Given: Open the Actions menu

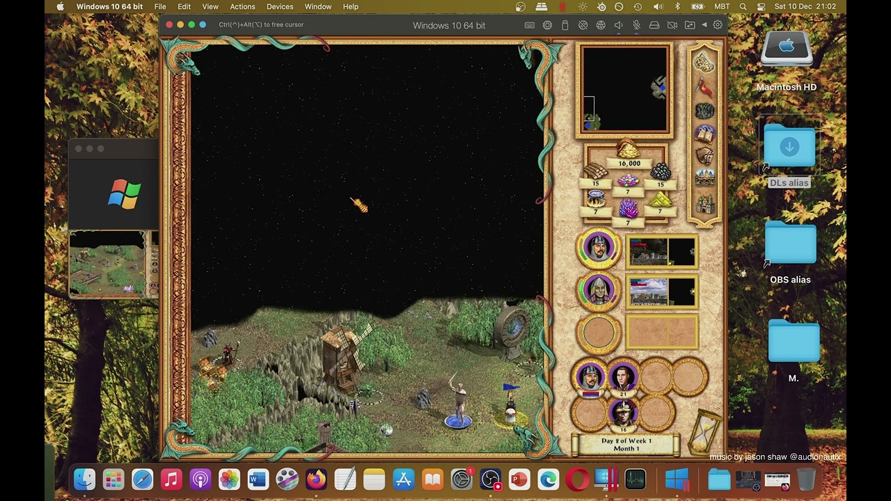Looking at the screenshot, I should (x=242, y=7).
